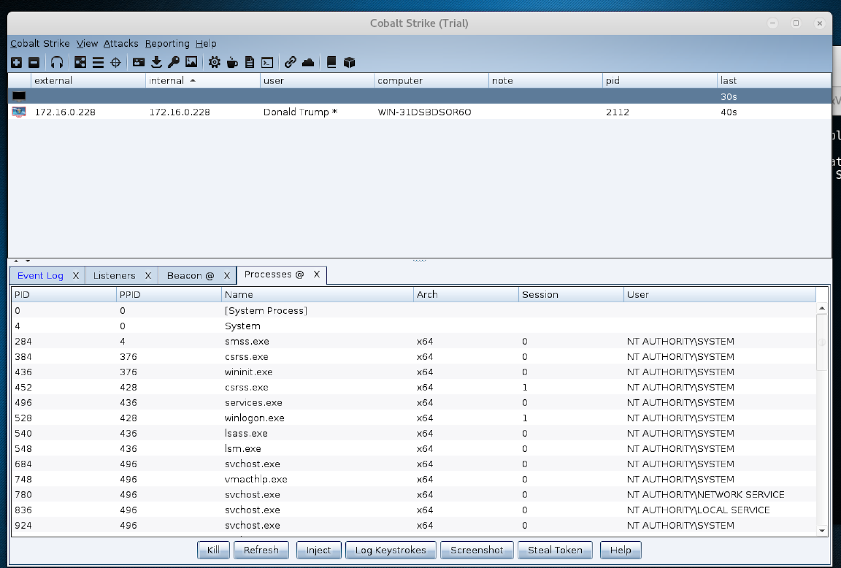Select the black monitor session icon
The image size is (841, 568).
tap(19, 96)
